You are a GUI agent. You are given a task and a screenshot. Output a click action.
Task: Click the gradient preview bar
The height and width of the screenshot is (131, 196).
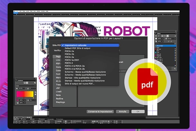[25, 94]
